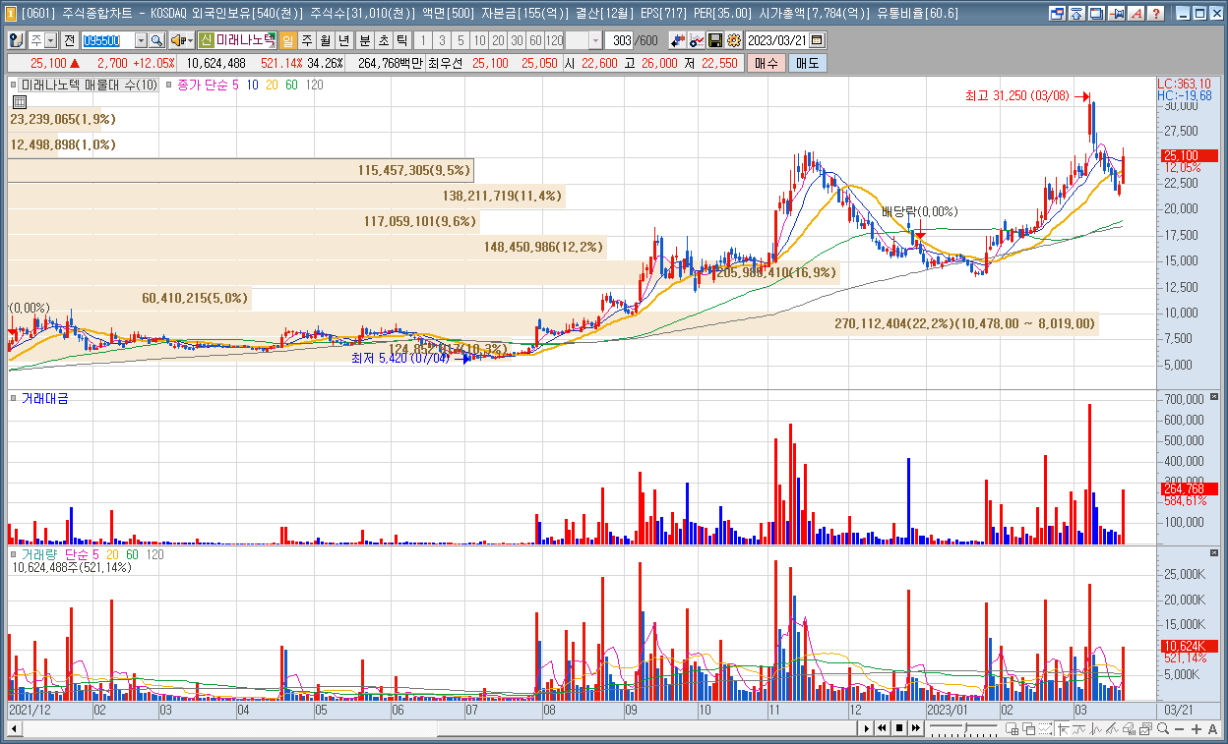Click the 최고 31,250 (03/08) label
Screen dimensions: 1228x744
(1016, 96)
